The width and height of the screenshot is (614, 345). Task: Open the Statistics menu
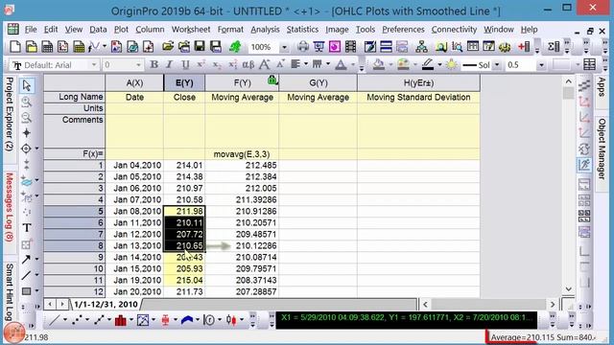pyautogui.click(x=302, y=30)
